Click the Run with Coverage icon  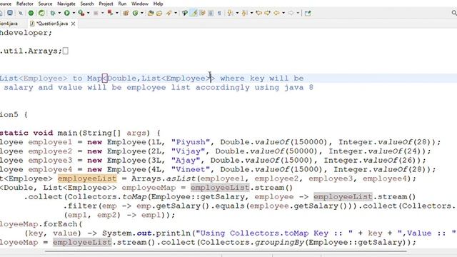pos(81,13)
